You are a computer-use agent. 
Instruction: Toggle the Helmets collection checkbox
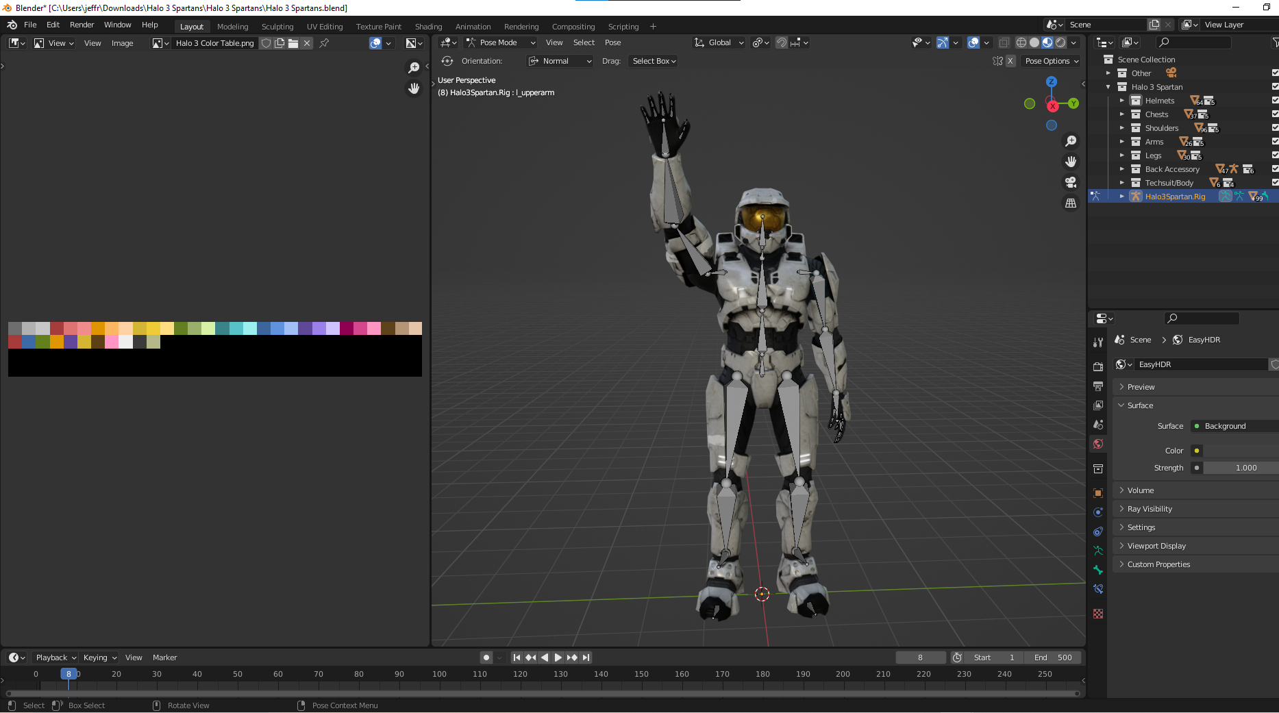1275,101
